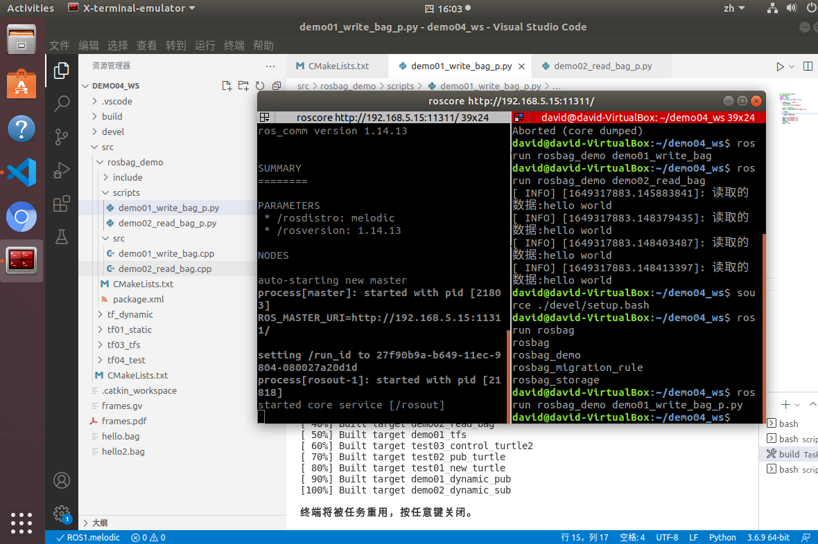This screenshot has width=818, height=544.
Task: Collapse all folders in Explorer
Action: (277, 85)
